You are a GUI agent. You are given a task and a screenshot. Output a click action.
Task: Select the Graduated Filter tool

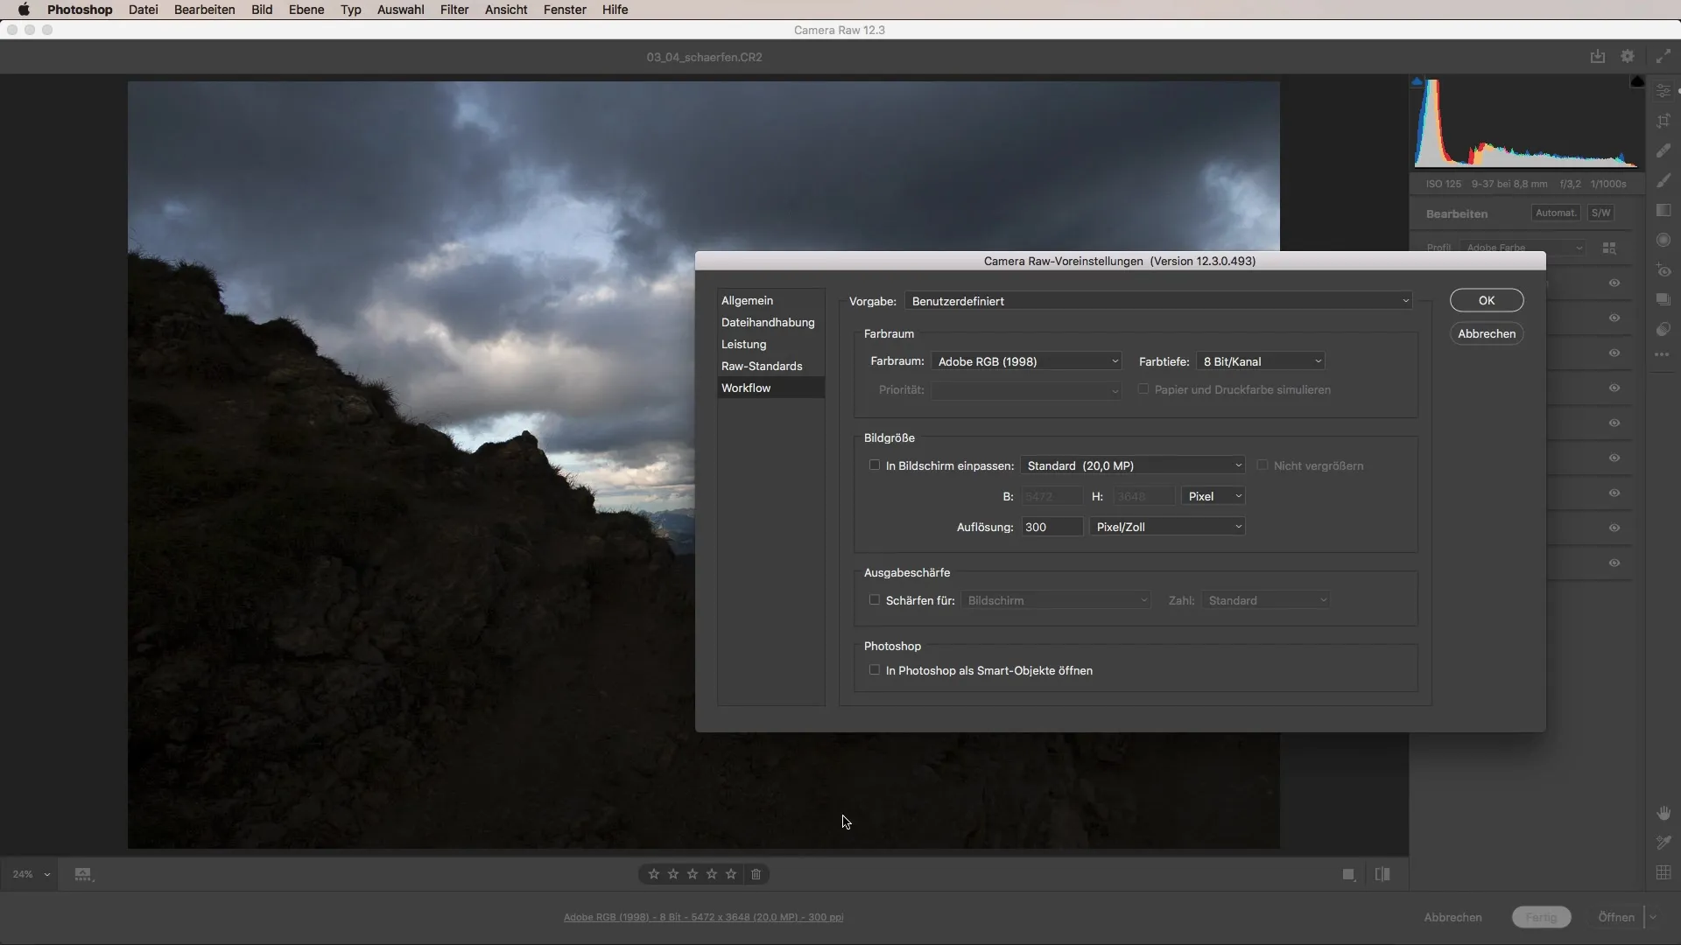(1663, 210)
